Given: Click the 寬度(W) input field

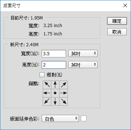Looking at the screenshot, I should click(54, 54).
